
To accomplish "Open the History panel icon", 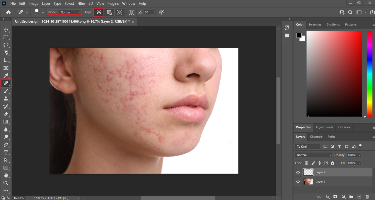I will pyautogui.click(x=287, y=28).
